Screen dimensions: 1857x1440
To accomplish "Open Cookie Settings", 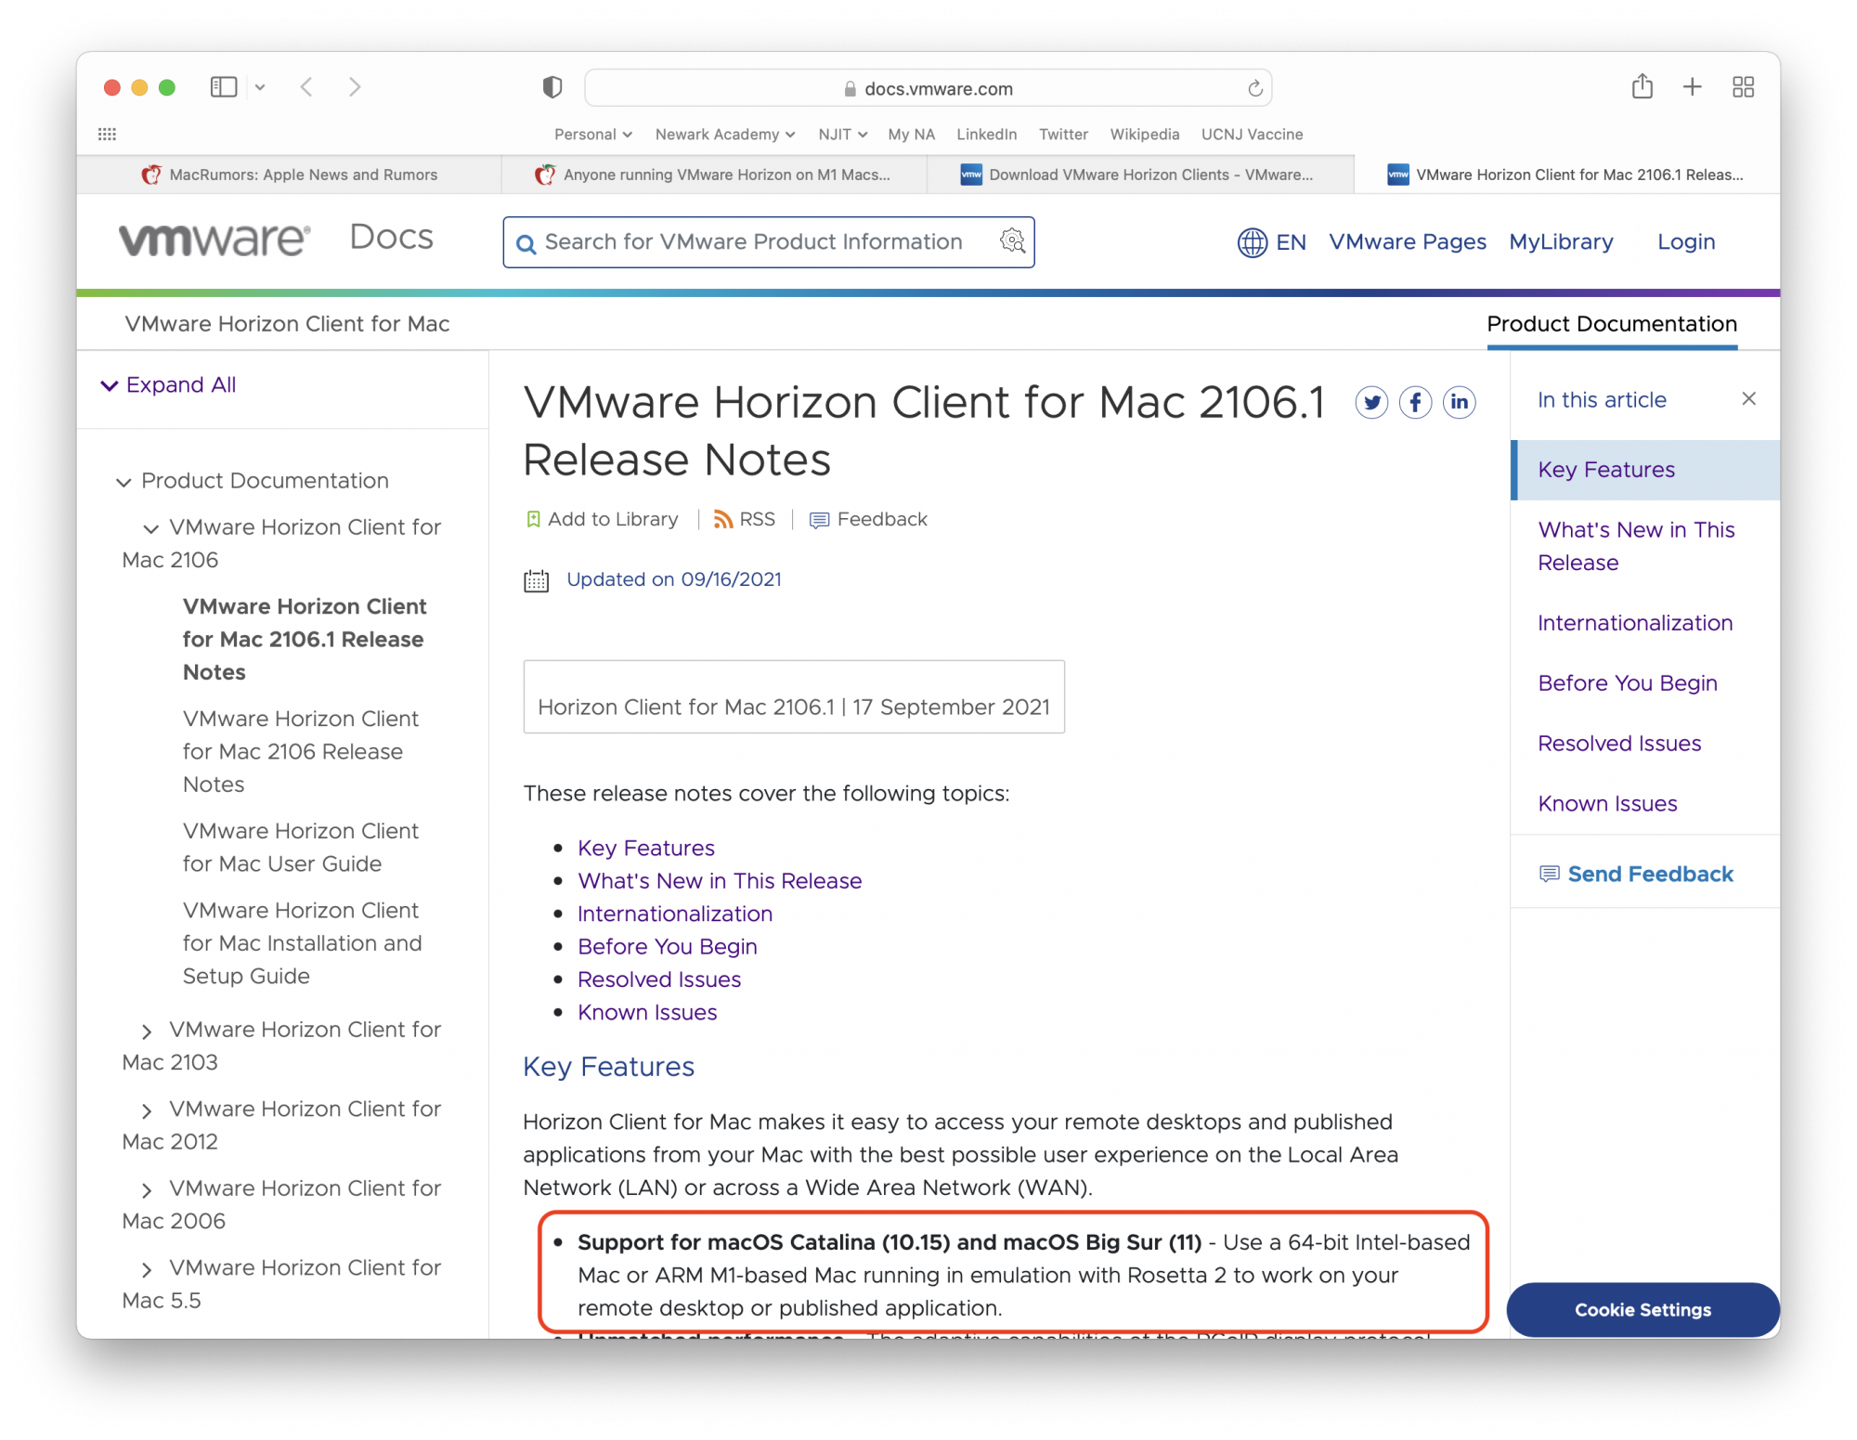I will coord(1643,1310).
